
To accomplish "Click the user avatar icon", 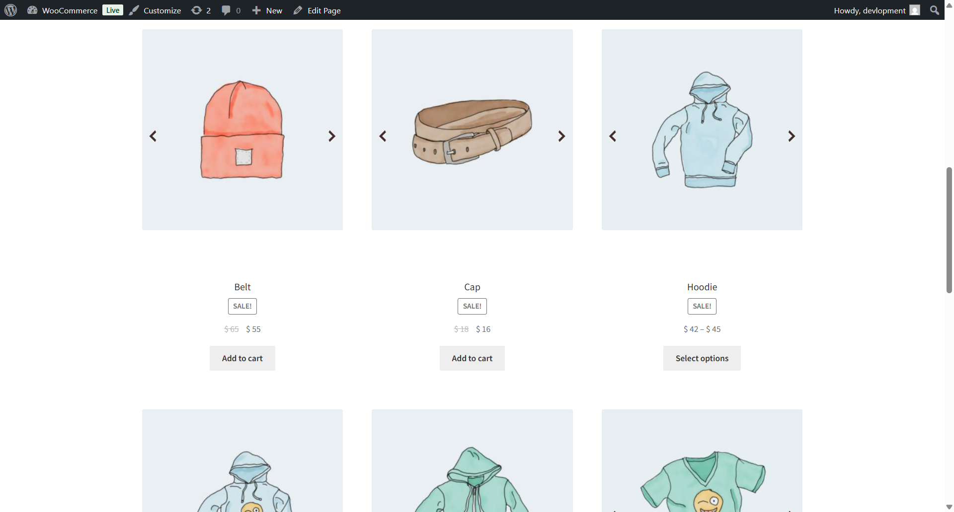I will 915,10.
